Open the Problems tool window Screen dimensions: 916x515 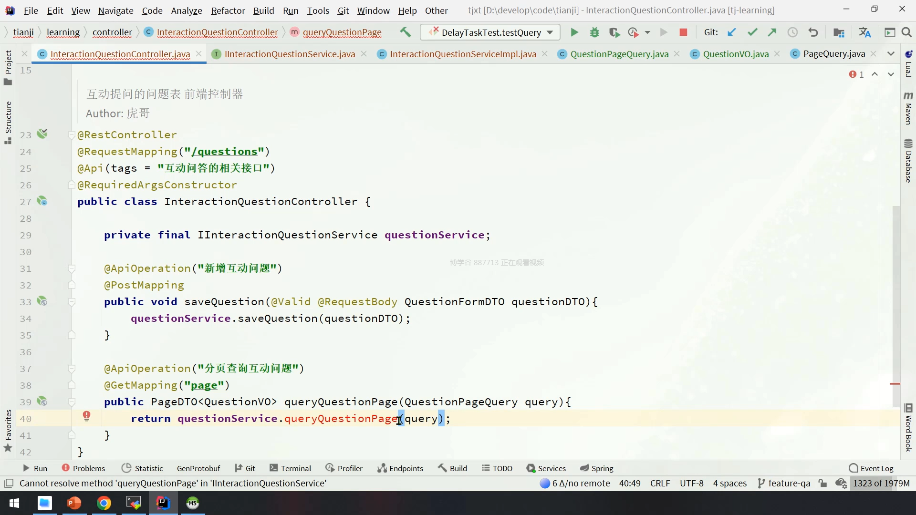pyautogui.click(x=83, y=468)
